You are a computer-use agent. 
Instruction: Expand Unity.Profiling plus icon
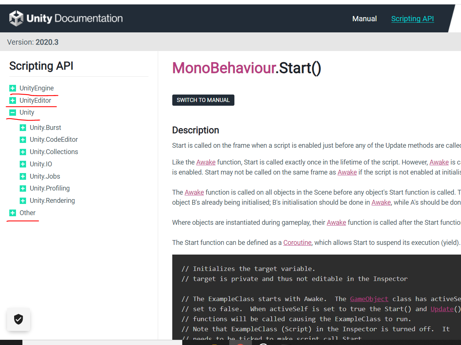(x=23, y=189)
